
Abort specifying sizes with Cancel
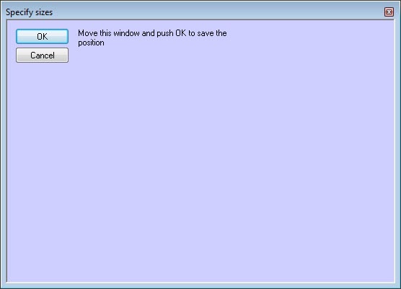(x=43, y=55)
